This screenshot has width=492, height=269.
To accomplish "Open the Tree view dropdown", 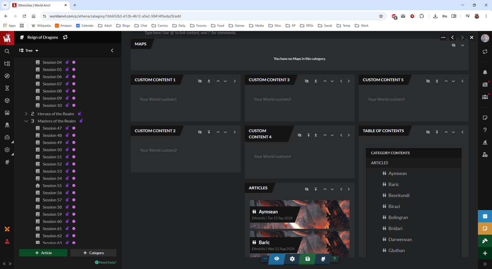I will pos(29,50).
